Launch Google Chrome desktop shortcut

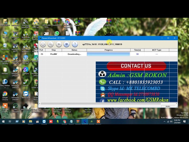[x=5, y=96]
